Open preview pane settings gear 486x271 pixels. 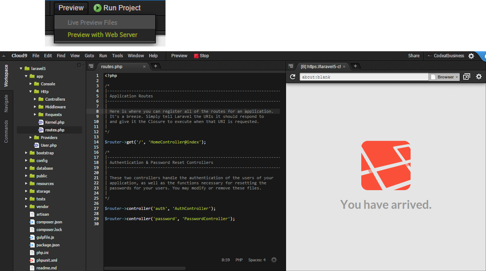coord(479,77)
